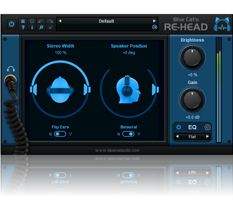Click the Gain label
Image resolution: width=233 pixels, height=210 pixels.
point(193,82)
